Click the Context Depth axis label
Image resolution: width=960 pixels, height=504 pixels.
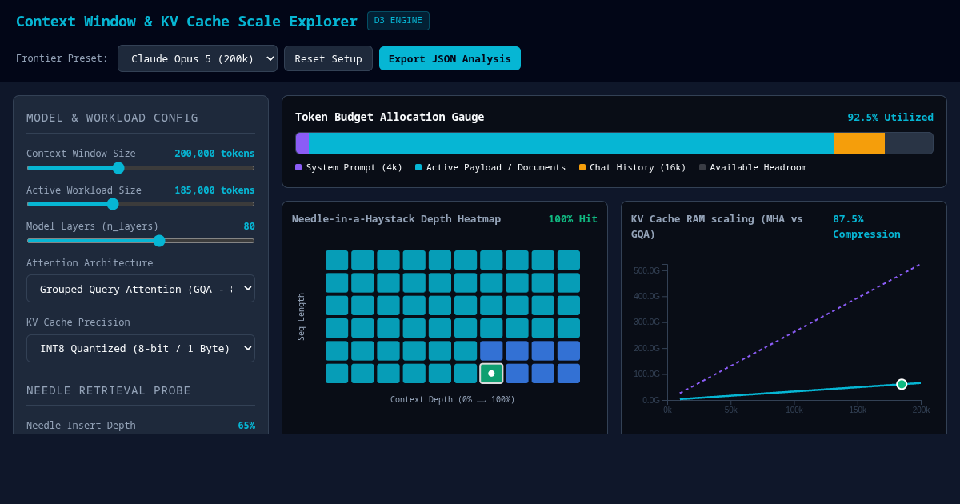[453, 399]
